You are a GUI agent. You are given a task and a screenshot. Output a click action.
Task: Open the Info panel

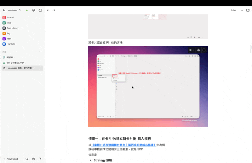coord(233,10)
